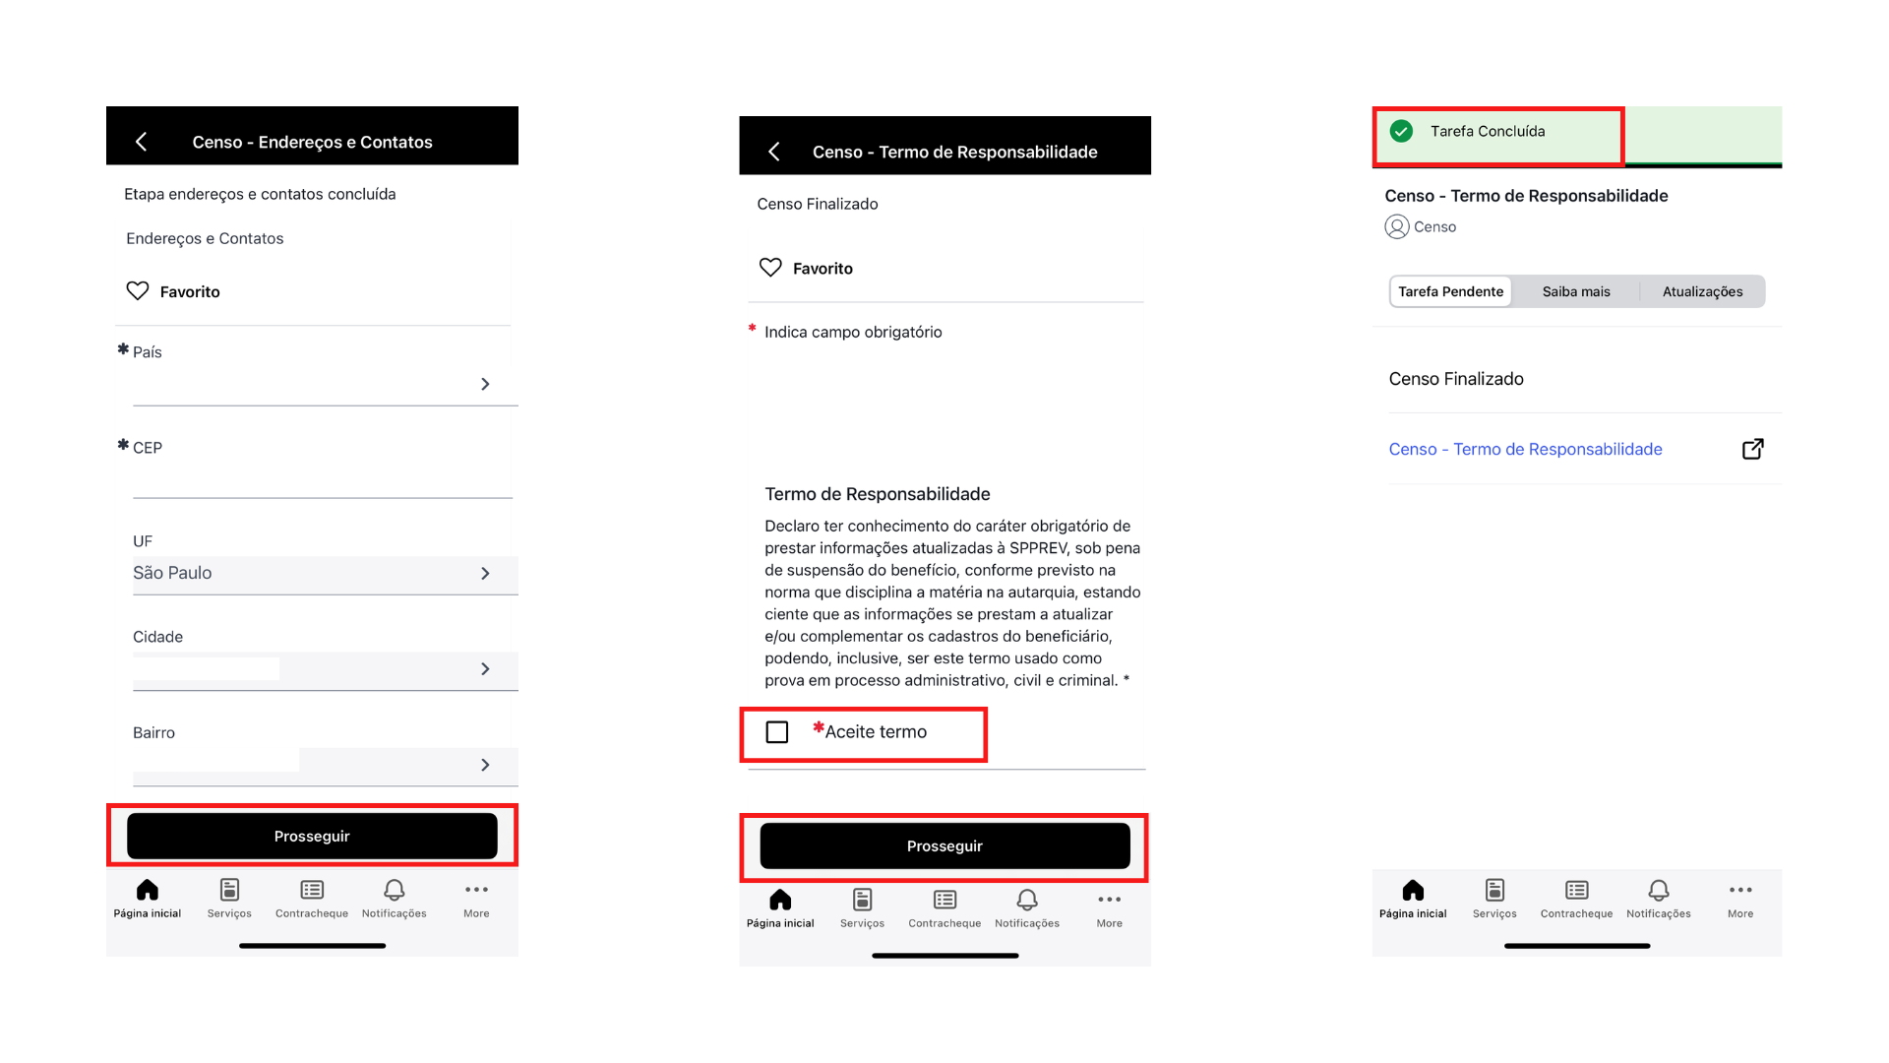Image resolution: width=1889 pixels, height=1063 pixels.
Task: Tap back arrow beside Censo - Termo de Responsabilidade header
Action: [x=774, y=152]
